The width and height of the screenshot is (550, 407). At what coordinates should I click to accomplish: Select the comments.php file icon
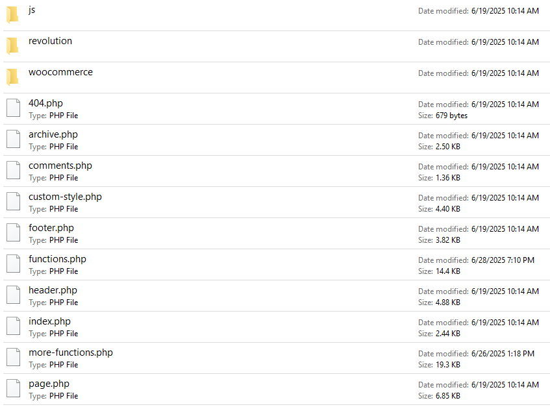pyautogui.click(x=13, y=171)
